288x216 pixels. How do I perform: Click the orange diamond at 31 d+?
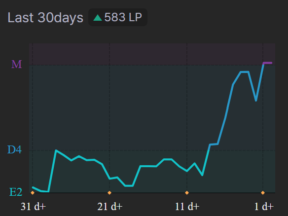pyautogui.click(x=33, y=193)
